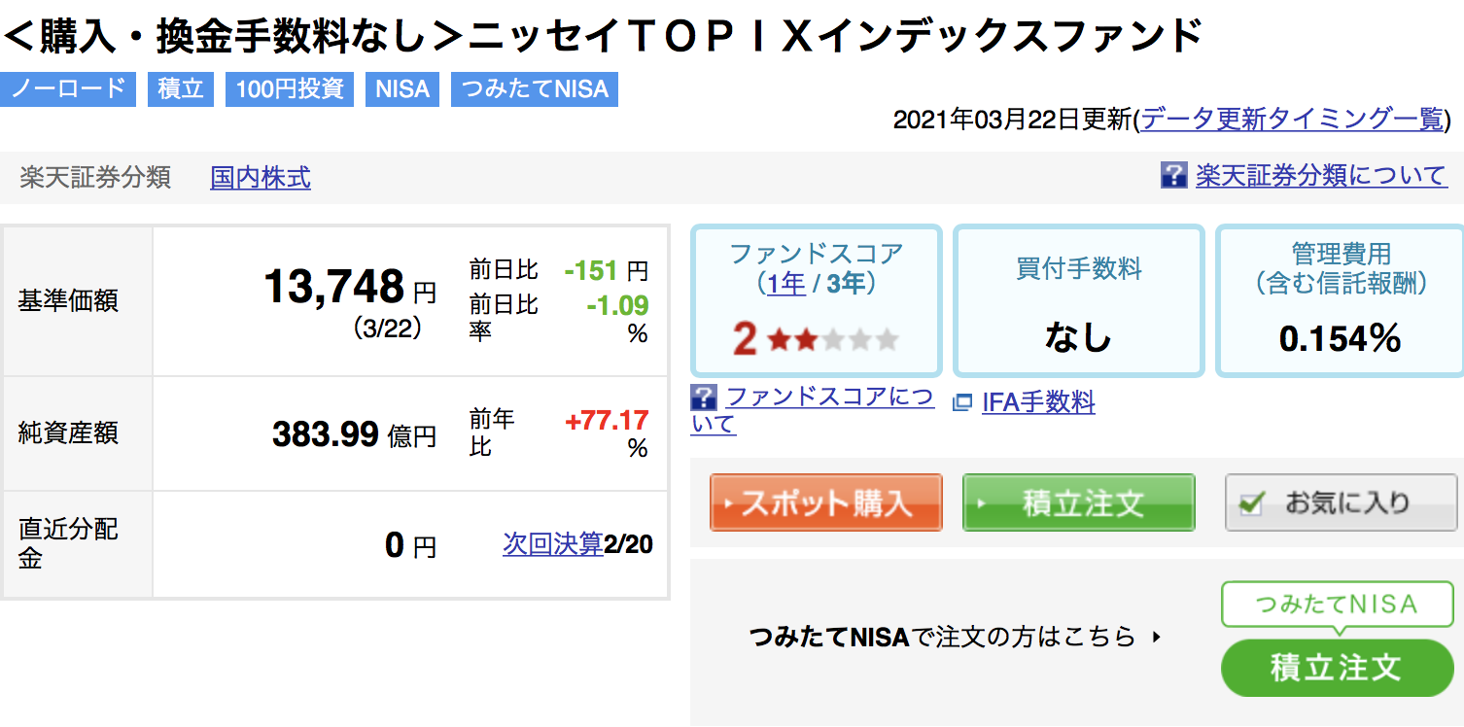Viewport: 1464px width, 727px height.
Task: Click the star rating in ファンドスコア box
Action: (x=833, y=340)
